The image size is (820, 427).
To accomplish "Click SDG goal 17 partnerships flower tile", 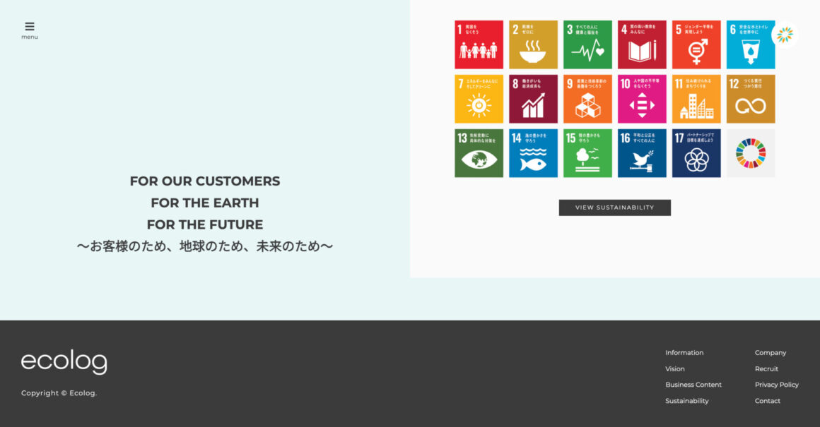I will point(696,153).
